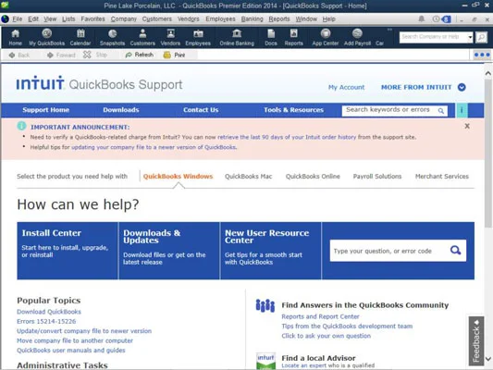Open the Edit menu
The width and height of the screenshot is (493, 370).
pyautogui.click(x=33, y=19)
